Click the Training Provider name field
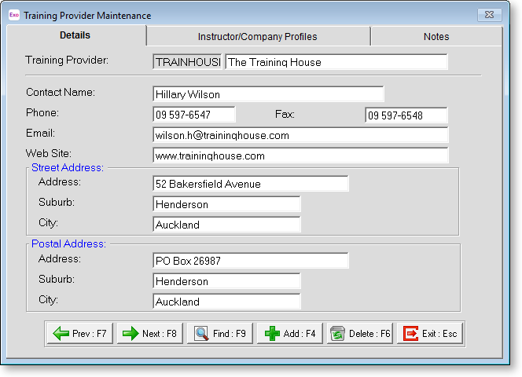The height and width of the screenshot is (377, 522). (336, 62)
